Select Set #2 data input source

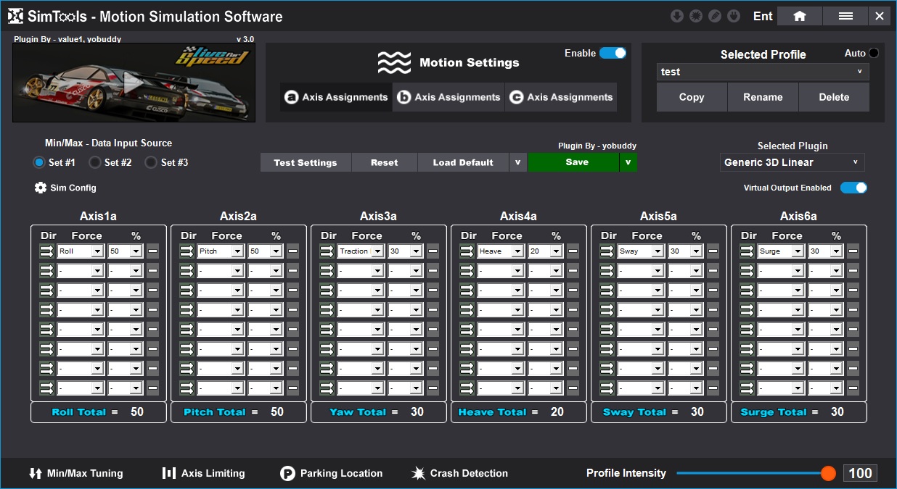(x=95, y=162)
